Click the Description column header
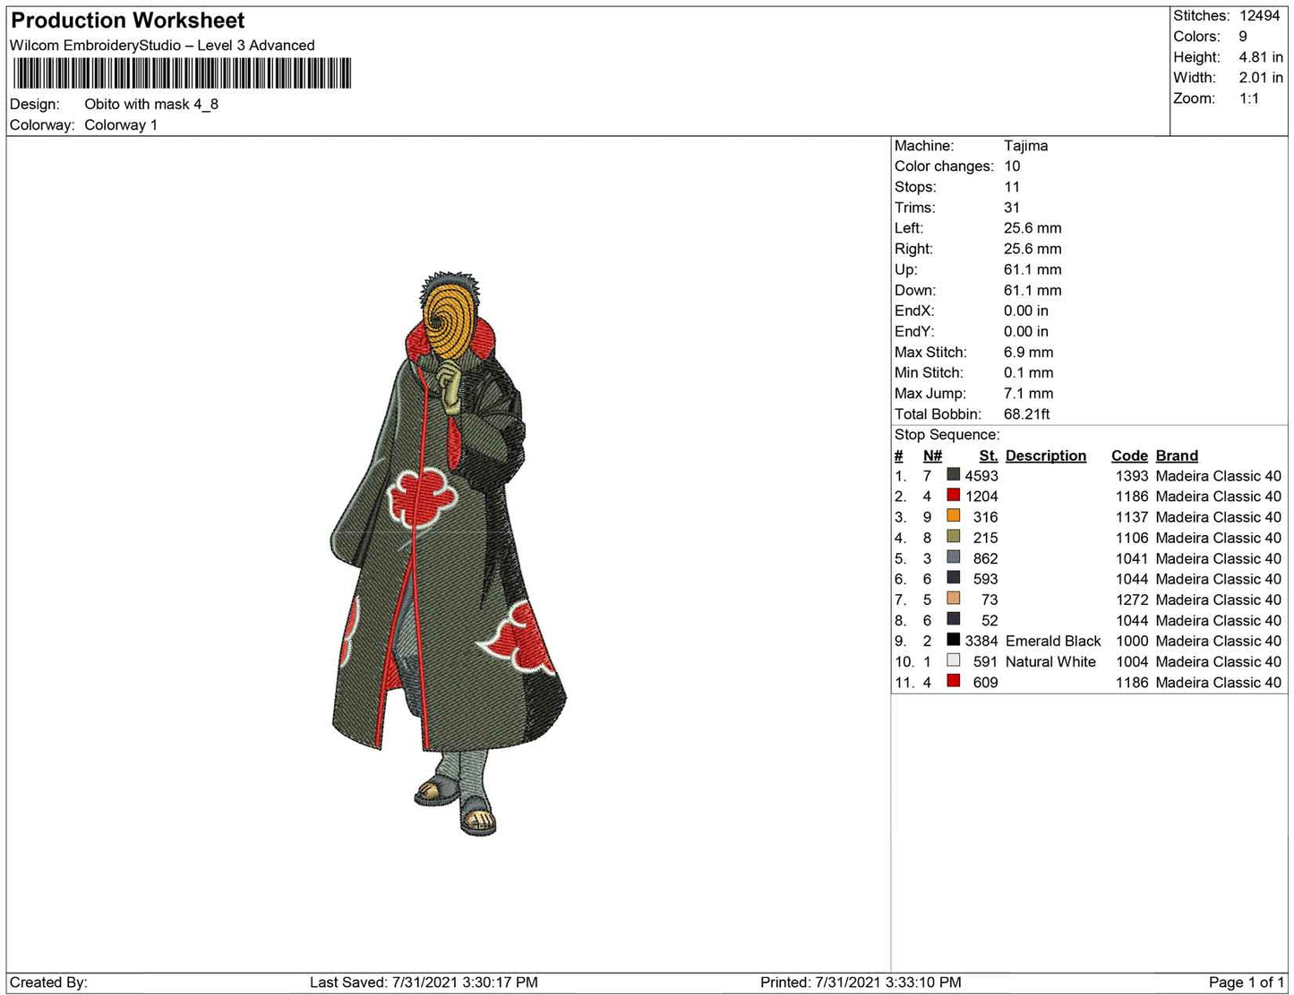The width and height of the screenshot is (1294, 995). click(x=1045, y=455)
